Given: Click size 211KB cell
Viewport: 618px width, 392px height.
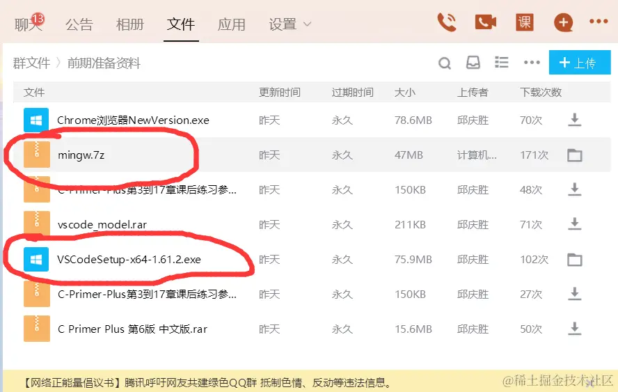Looking at the screenshot, I should point(411,224).
